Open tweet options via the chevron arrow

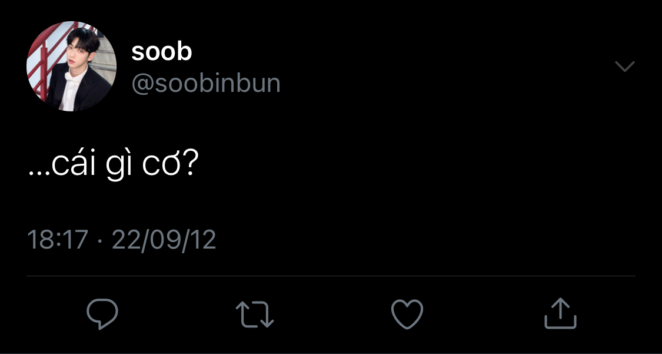click(x=625, y=67)
